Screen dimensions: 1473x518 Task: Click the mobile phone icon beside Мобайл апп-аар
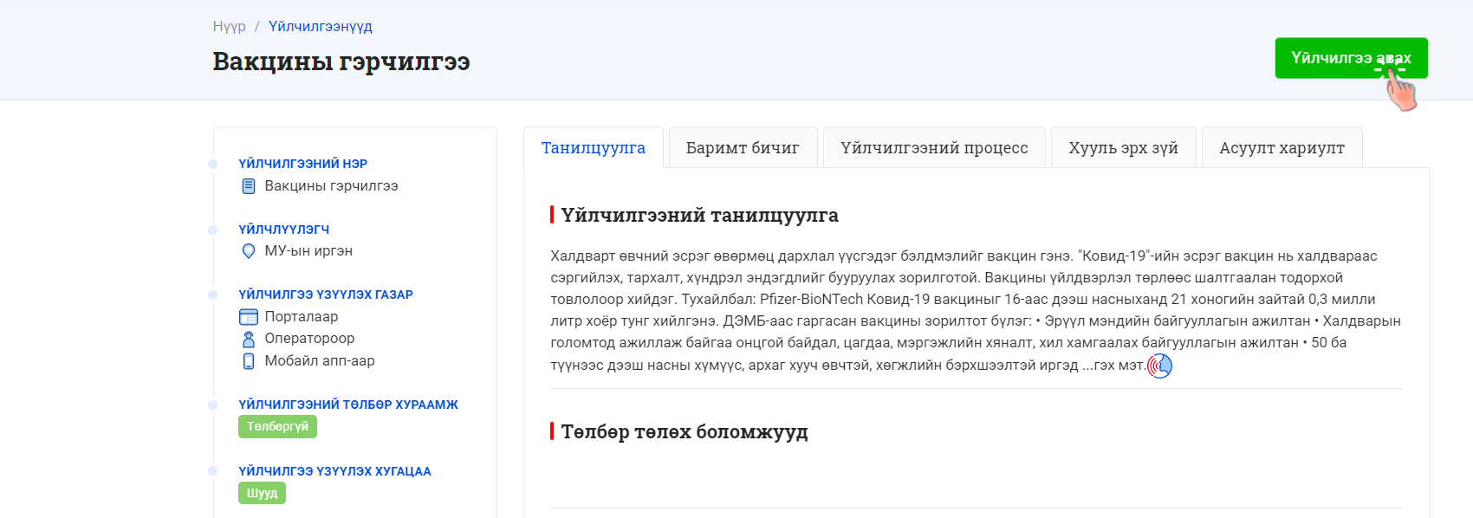[249, 361]
